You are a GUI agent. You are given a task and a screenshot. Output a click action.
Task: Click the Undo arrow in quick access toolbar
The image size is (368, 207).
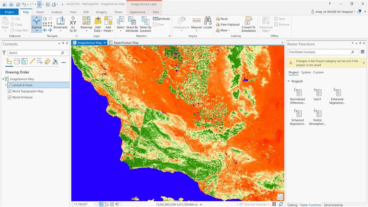[x=24, y=4]
